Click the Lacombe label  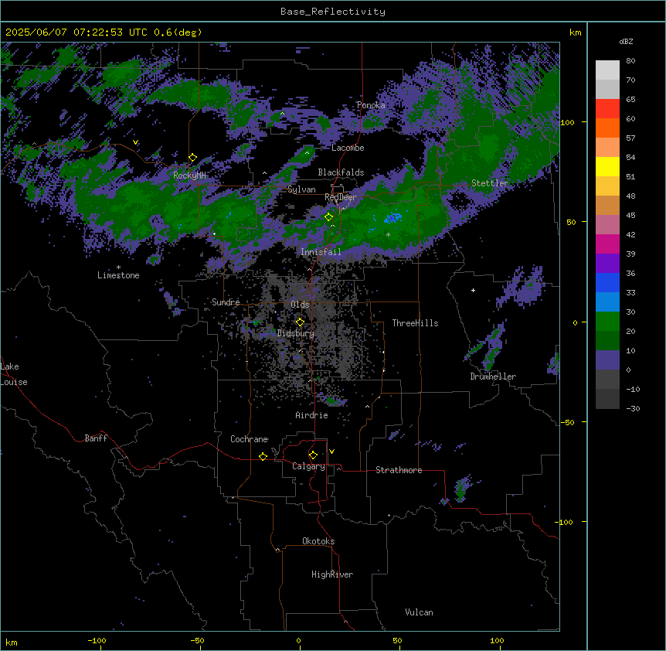[x=348, y=148]
